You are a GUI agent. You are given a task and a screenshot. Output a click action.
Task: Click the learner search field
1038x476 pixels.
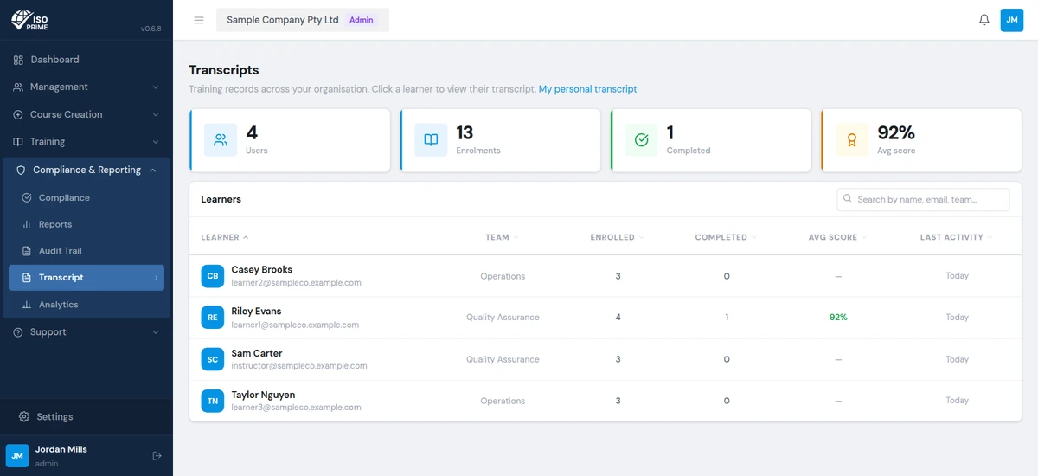coord(923,199)
